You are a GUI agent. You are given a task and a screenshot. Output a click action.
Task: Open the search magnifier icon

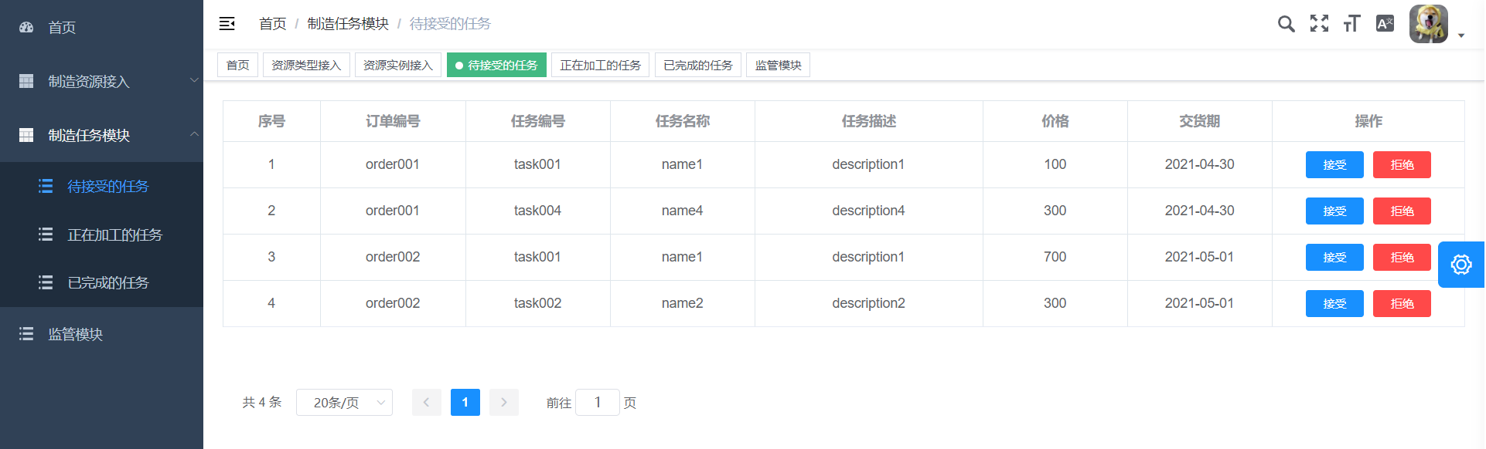coord(1286,24)
